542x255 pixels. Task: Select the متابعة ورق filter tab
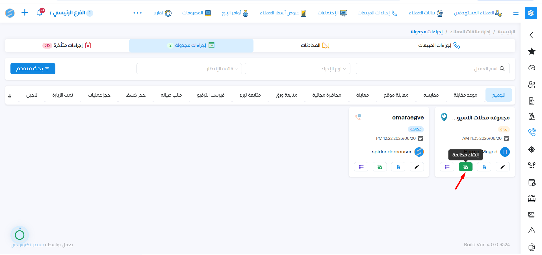pos(287,95)
